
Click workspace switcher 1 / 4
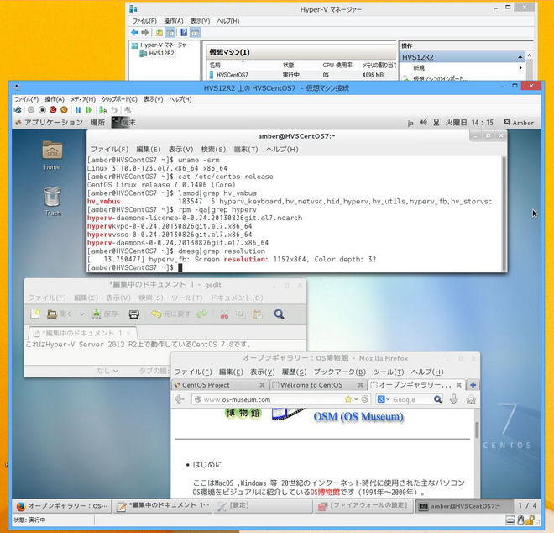[x=527, y=506]
